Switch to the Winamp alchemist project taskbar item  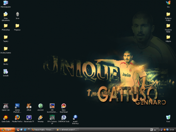pyautogui.click(x=67, y=130)
